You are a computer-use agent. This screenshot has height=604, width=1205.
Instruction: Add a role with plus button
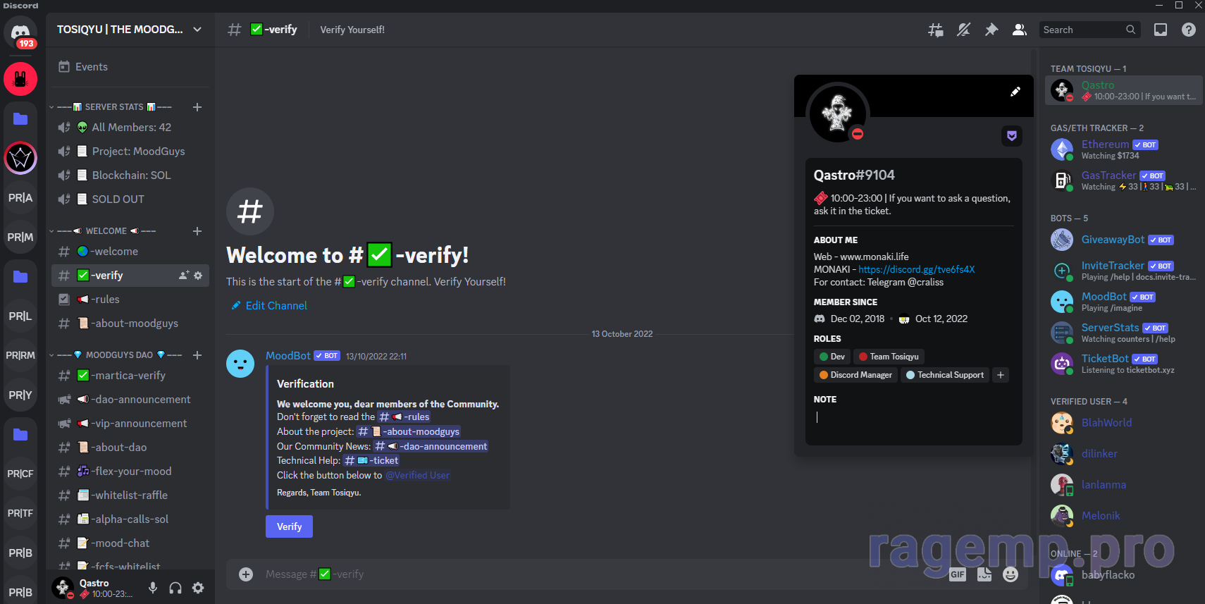[x=1001, y=375]
